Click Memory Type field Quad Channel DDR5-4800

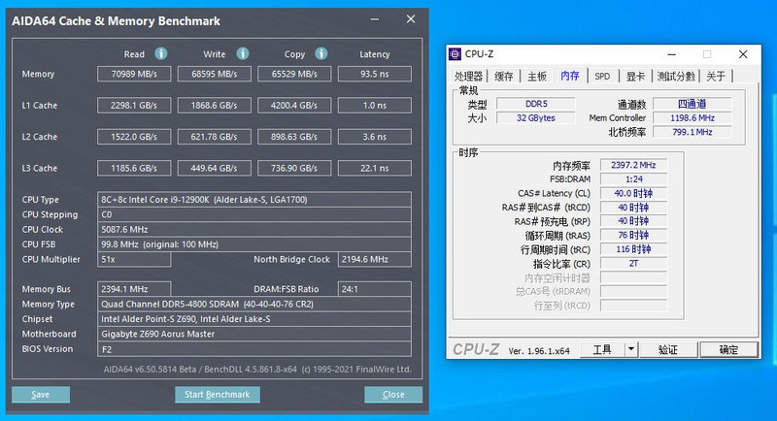254,304
